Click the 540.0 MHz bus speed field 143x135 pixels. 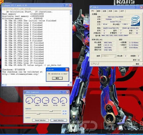pos(108,47)
